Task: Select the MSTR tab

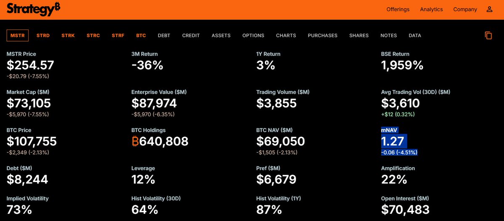Action: click(18, 36)
